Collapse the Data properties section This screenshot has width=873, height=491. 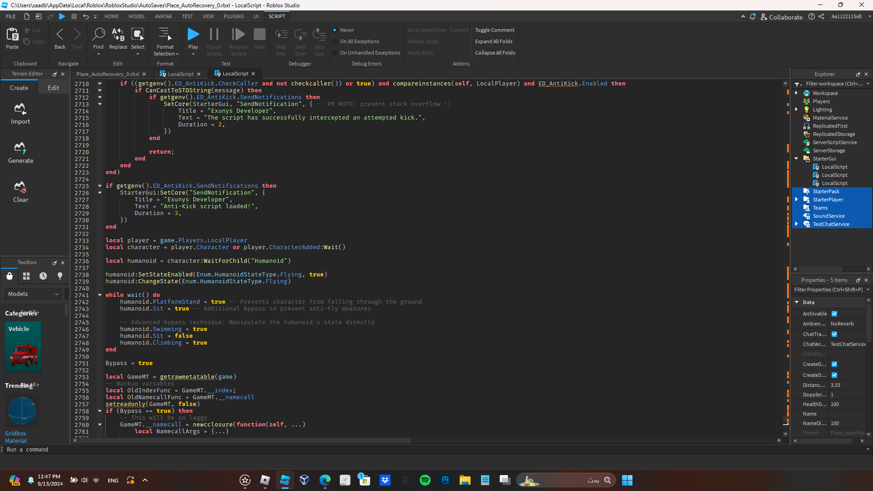[797, 302]
